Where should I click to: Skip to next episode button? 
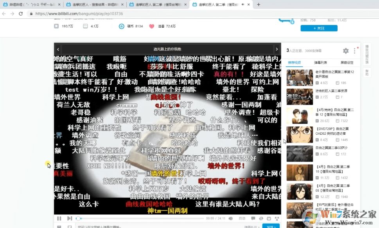click(x=70, y=218)
